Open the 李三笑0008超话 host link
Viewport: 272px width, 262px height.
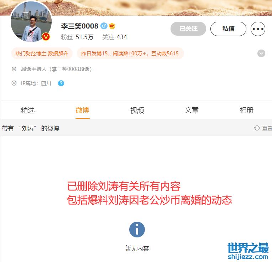pos(56,69)
